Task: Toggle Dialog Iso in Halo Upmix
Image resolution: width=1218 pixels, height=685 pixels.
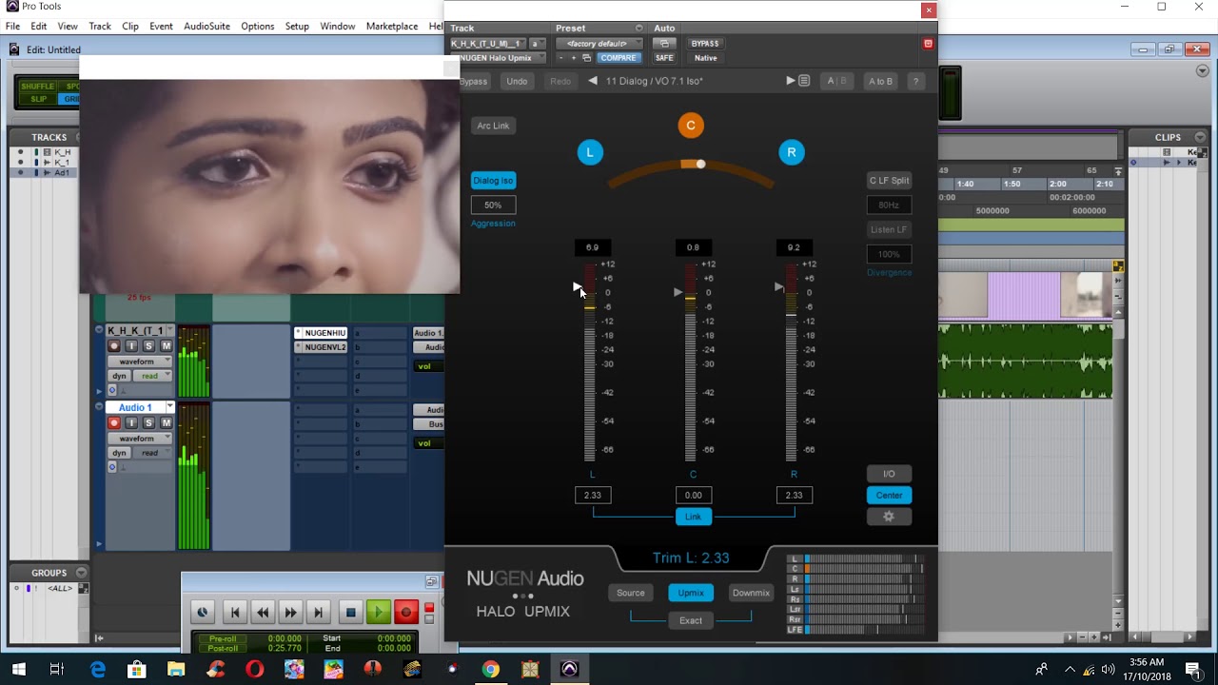Action: [x=493, y=180]
